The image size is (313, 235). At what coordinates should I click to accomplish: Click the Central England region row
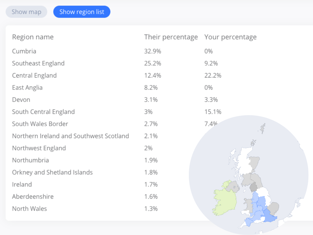tap(34, 75)
